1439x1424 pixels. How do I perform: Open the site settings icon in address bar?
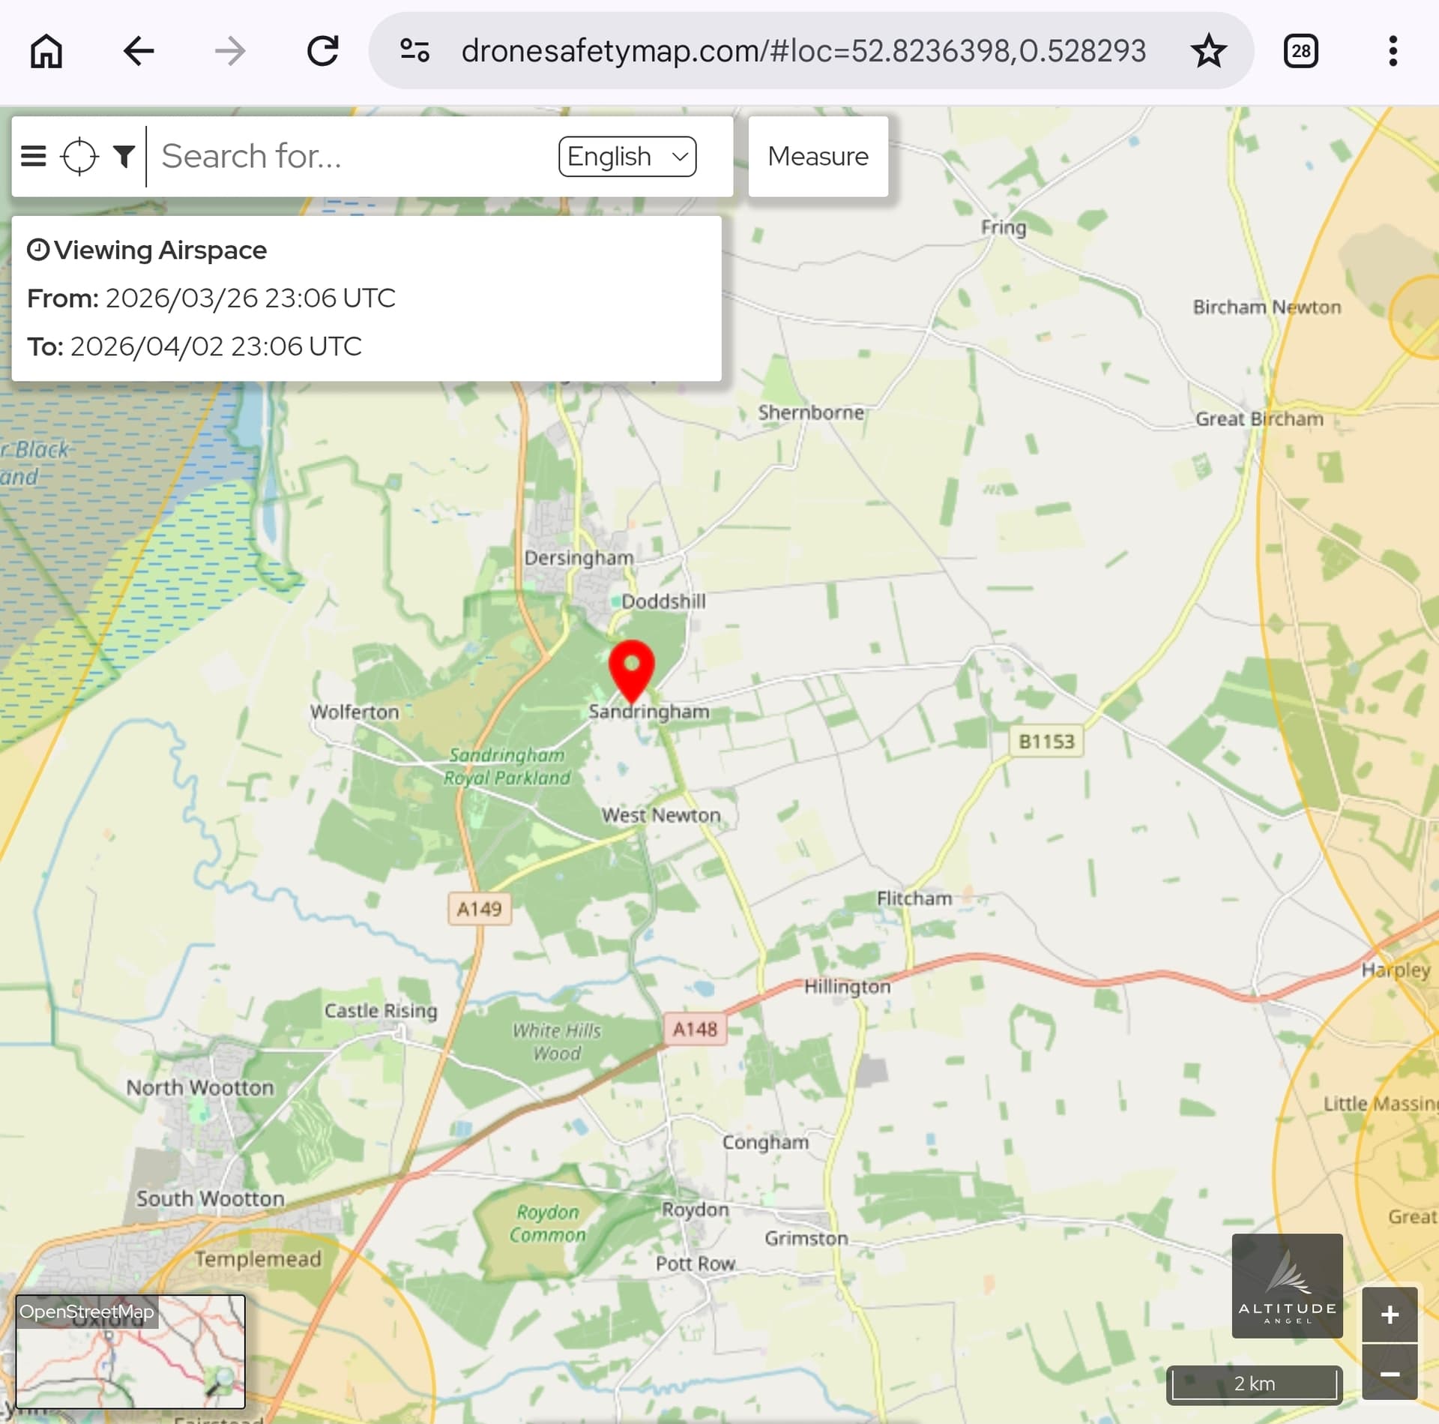(414, 51)
